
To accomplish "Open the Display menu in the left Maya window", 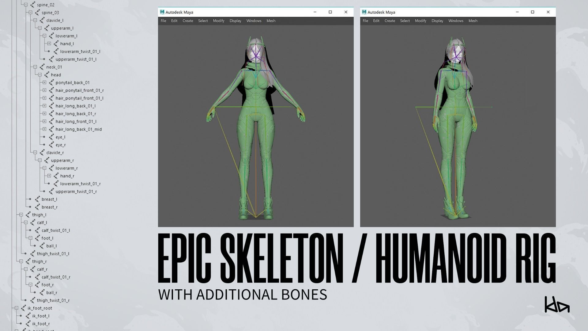I will 235,21.
